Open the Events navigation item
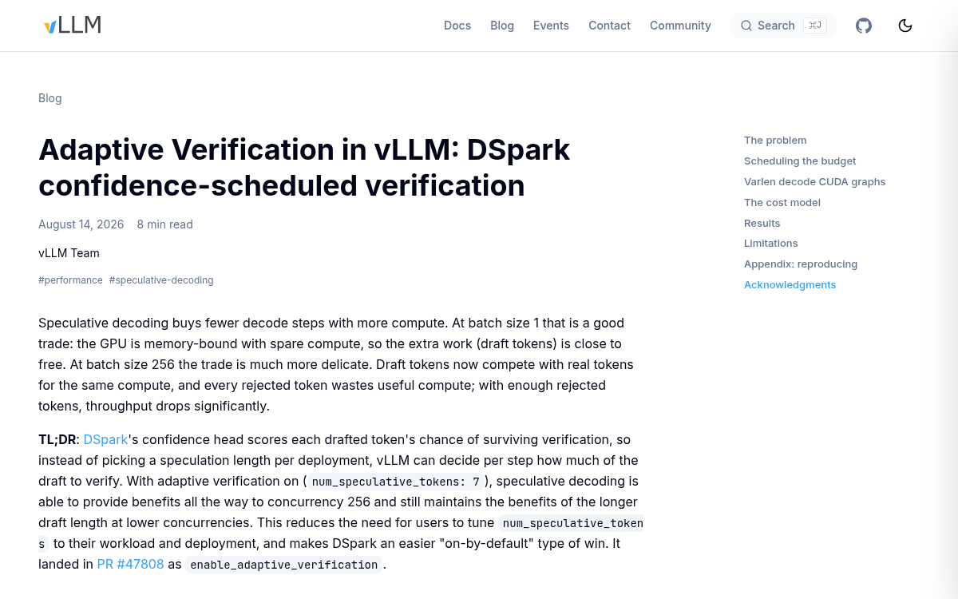The image size is (958, 599). click(x=551, y=26)
